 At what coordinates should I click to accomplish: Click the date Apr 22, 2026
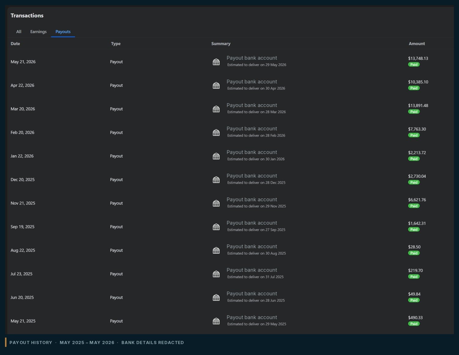(x=22, y=85)
